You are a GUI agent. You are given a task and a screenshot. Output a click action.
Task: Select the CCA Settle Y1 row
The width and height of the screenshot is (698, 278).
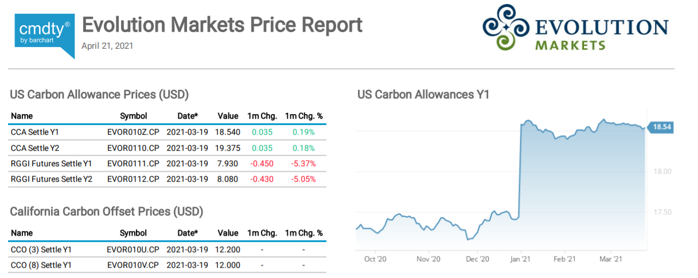coord(35,132)
